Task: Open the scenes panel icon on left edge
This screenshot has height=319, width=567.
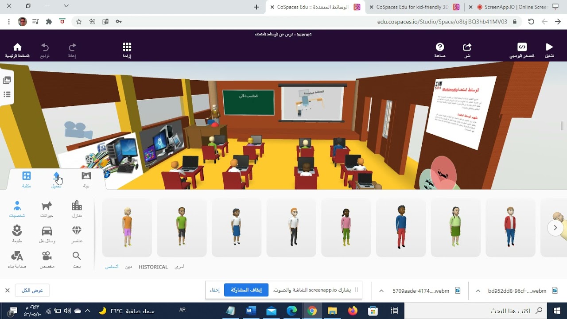Action: [7, 80]
